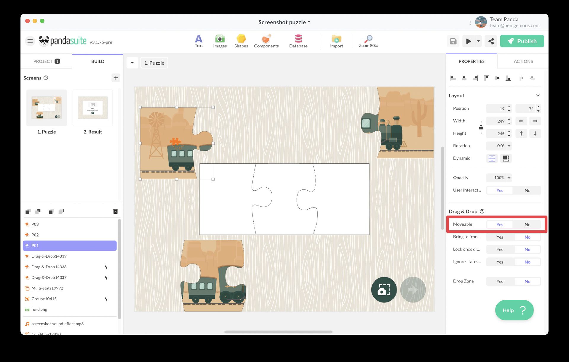
Task: Switch to the ACTIONS tab
Action: pos(523,61)
